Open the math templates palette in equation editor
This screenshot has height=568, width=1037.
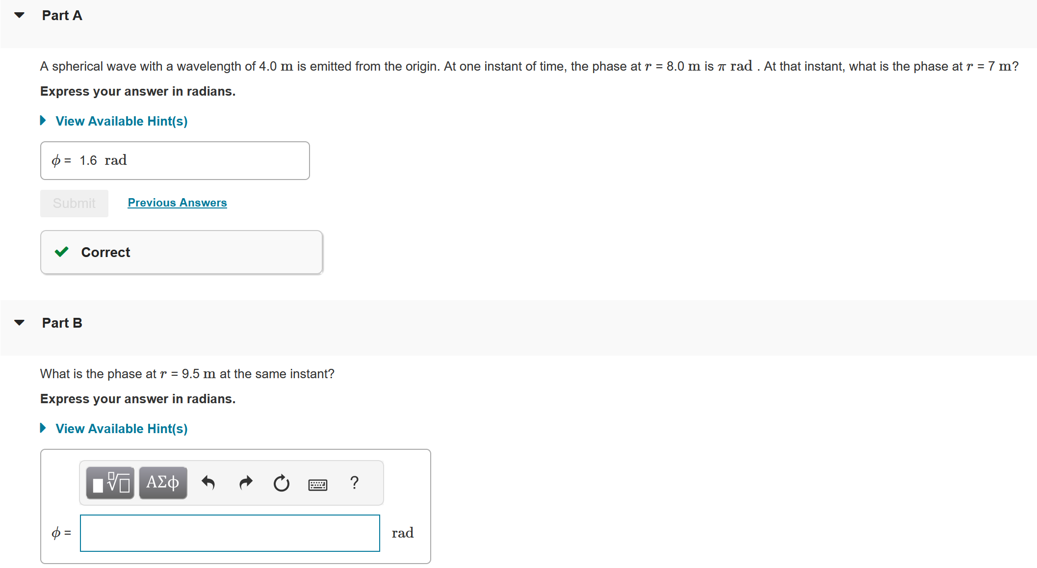pos(109,483)
